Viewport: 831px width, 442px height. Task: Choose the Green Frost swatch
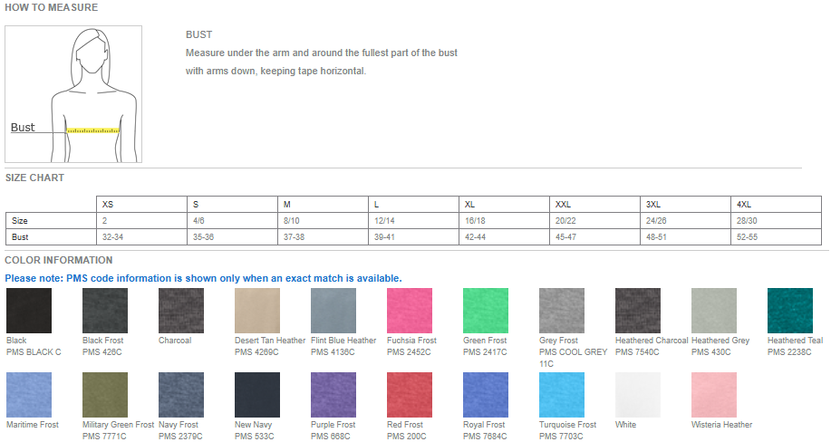(x=486, y=311)
